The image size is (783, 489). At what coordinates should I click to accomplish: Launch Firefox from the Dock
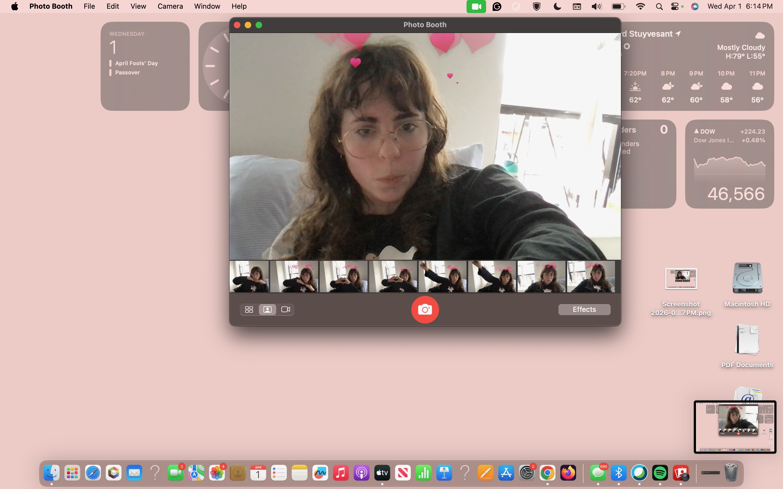tap(569, 472)
